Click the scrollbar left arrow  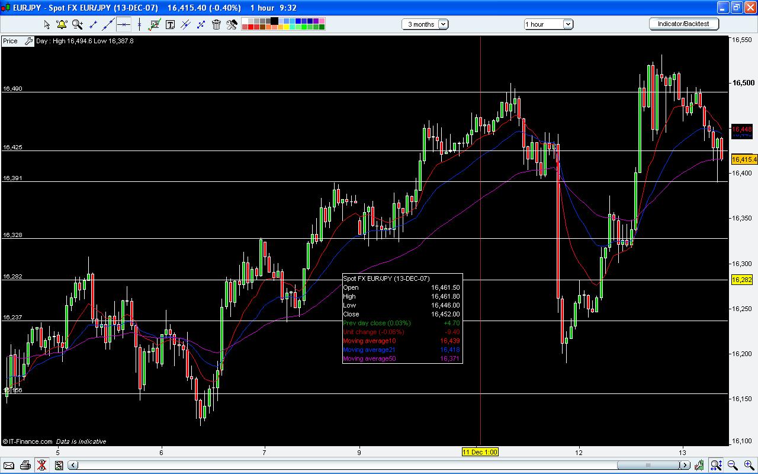pos(73,465)
